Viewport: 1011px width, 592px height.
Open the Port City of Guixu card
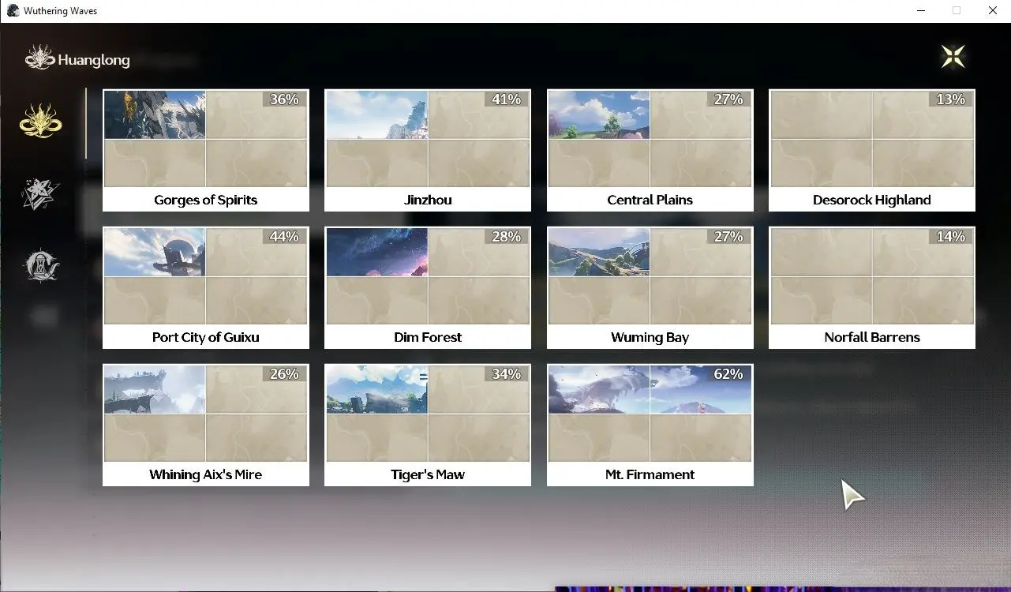pyautogui.click(x=206, y=287)
